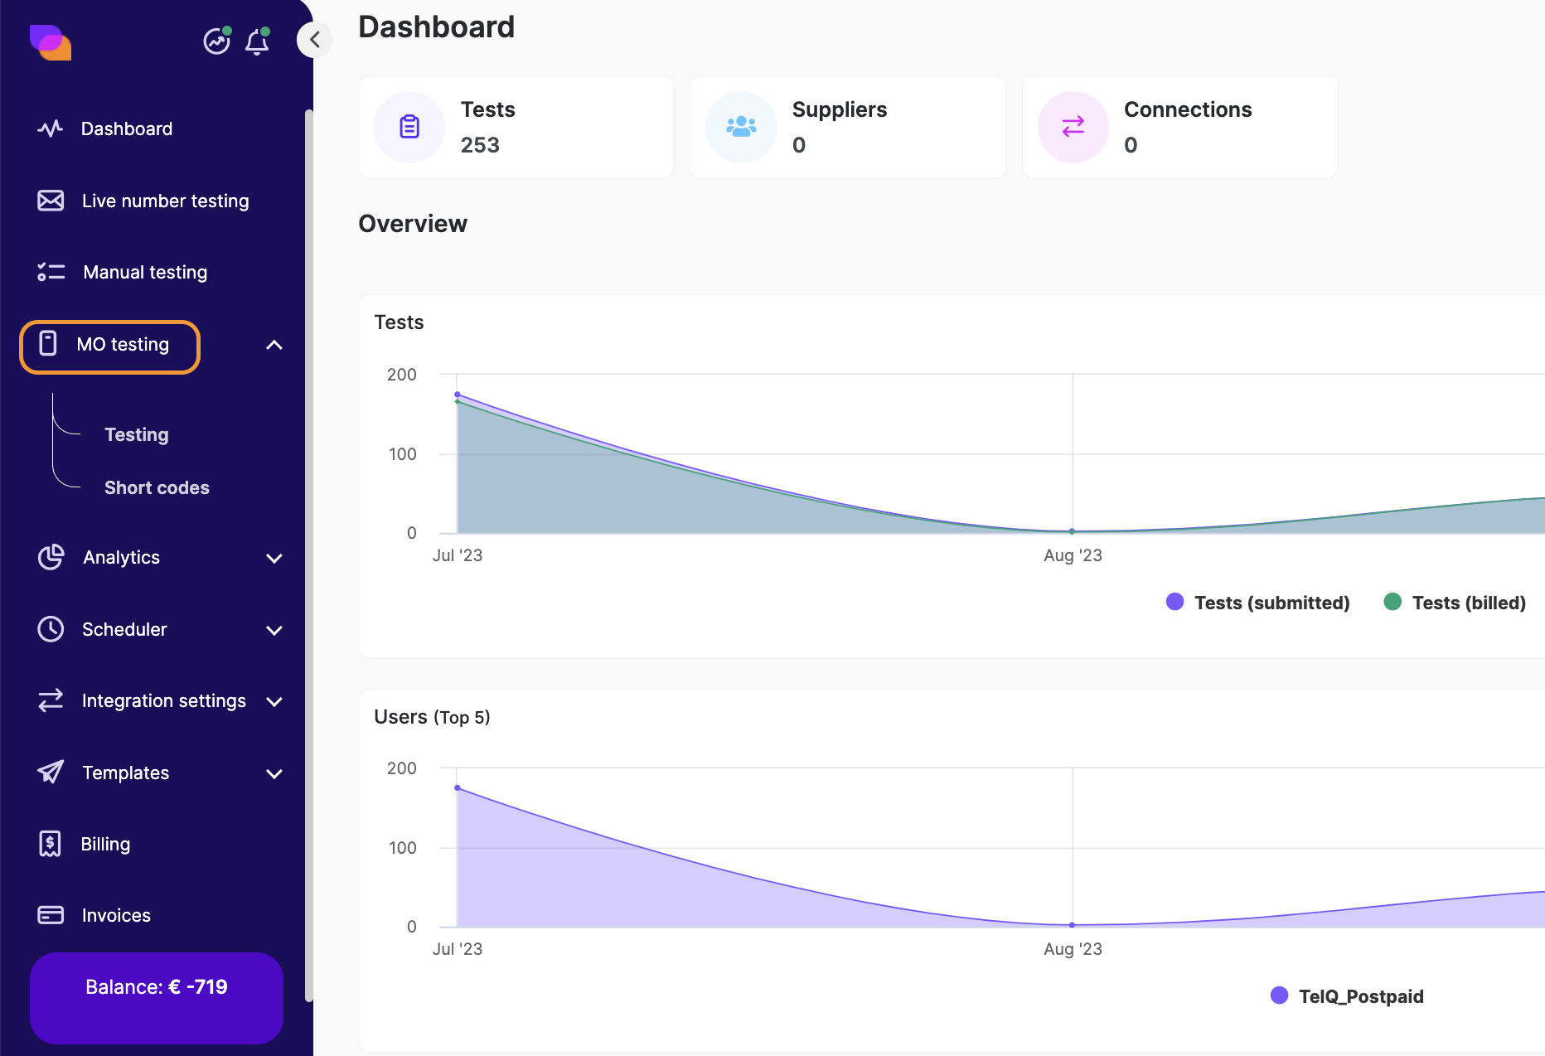This screenshot has height=1056, width=1545.
Task: Toggle Tests (billed) legend series
Action: point(1455,603)
